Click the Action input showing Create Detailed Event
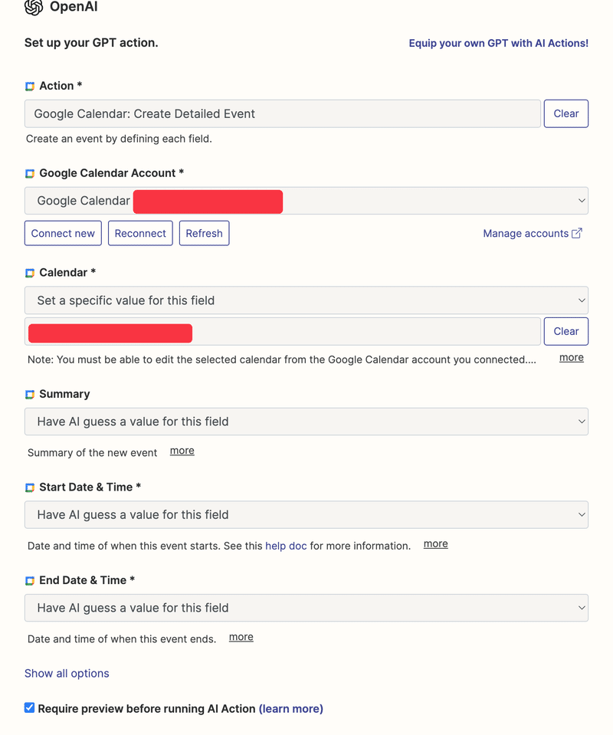Viewport: 613px width, 735px height. (x=283, y=113)
